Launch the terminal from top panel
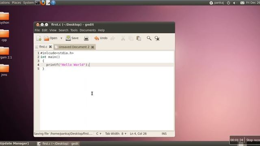Screen dimensions: 260x146 pyautogui.click(x=37, y=3)
